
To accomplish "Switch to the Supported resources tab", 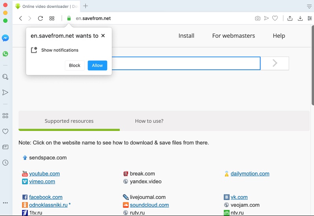I will point(69,121).
